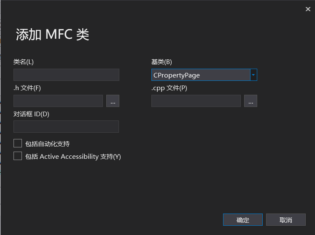The height and width of the screenshot is (235, 315).
Task: Toggle 包括 Active Accessibility 支持 checkbox
Action: [x=18, y=156]
